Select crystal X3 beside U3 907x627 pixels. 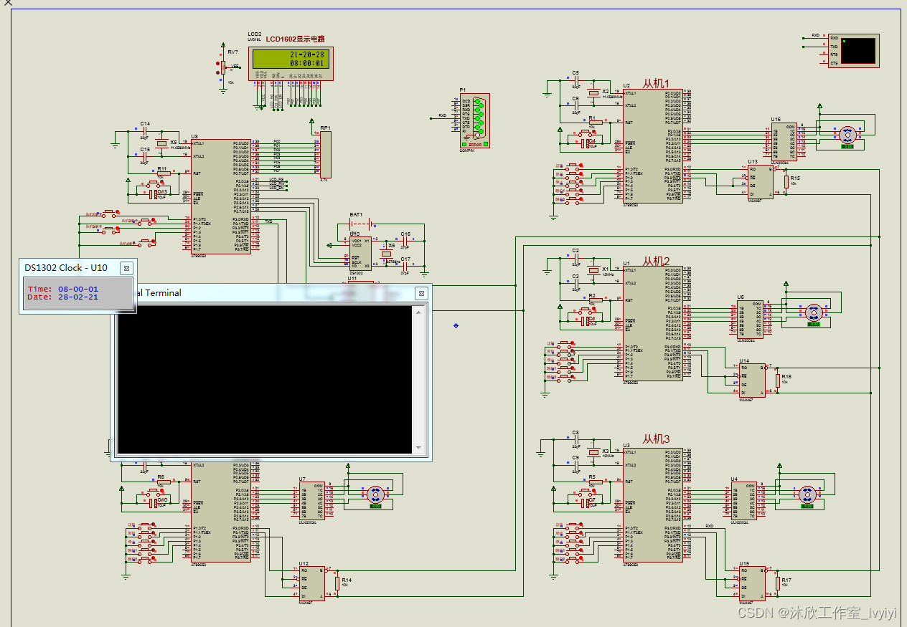[x=593, y=452]
